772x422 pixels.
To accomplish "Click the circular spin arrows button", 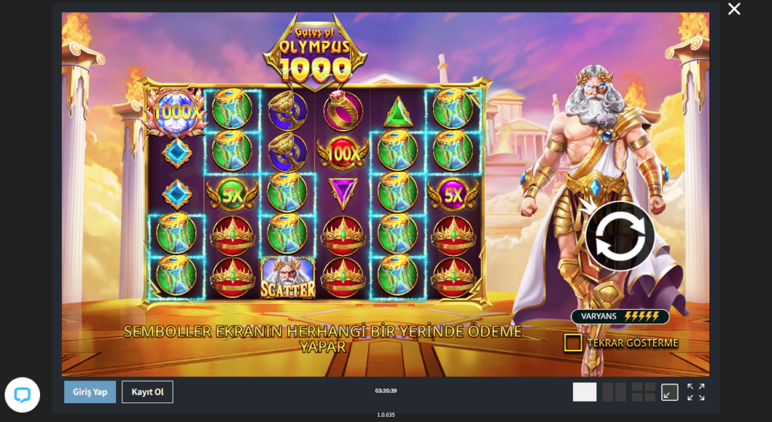I will [620, 237].
